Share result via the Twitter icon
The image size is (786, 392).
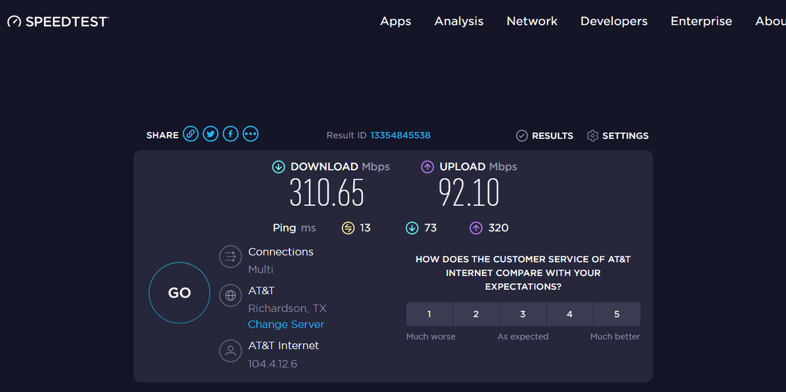point(210,134)
